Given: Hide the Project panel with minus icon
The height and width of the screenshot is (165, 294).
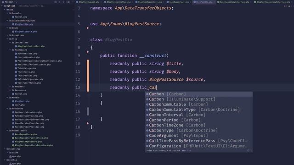Looking at the screenshot, I should [73, 2].
